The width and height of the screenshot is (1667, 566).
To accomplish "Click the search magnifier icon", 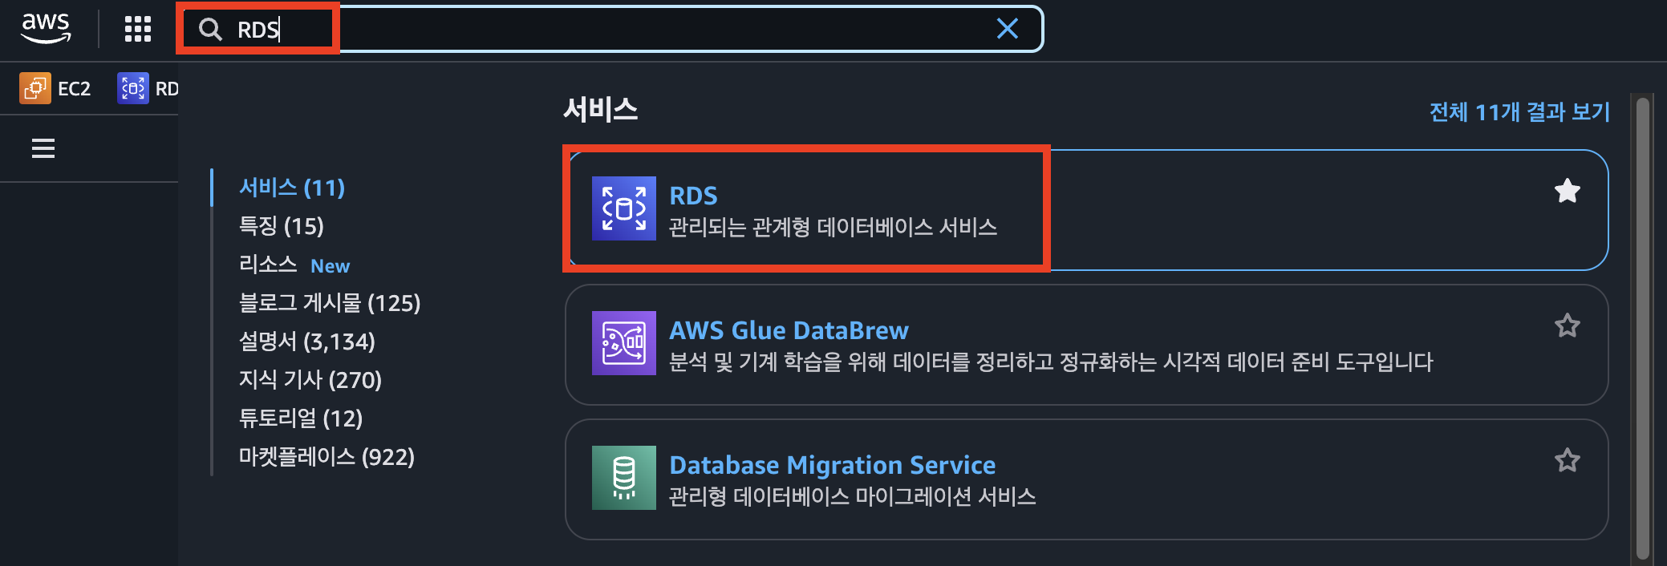I will pos(210,30).
